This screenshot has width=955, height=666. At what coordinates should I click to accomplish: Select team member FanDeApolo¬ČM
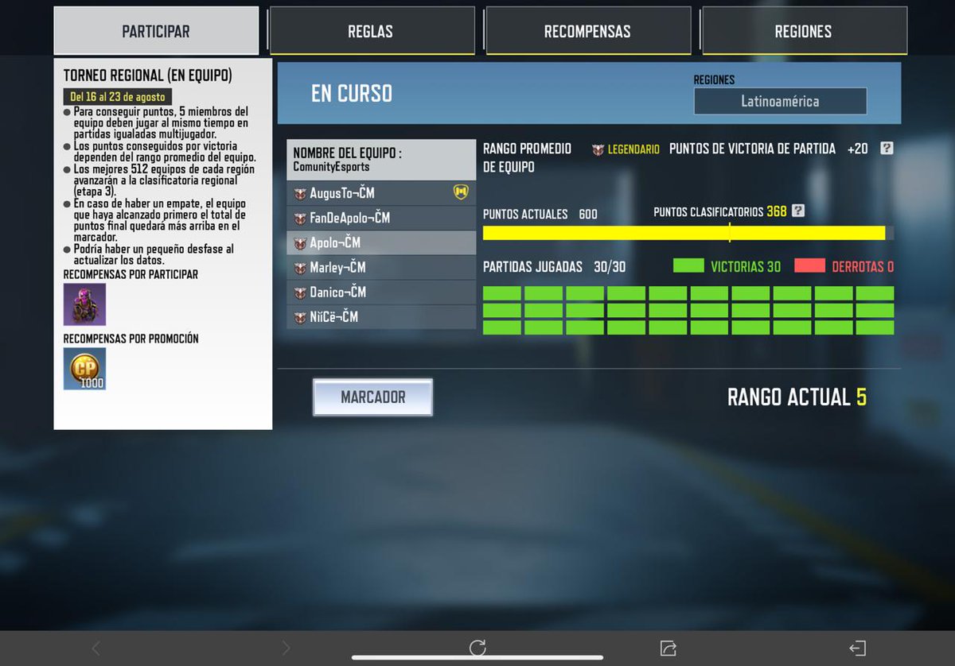(x=381, y=218)
